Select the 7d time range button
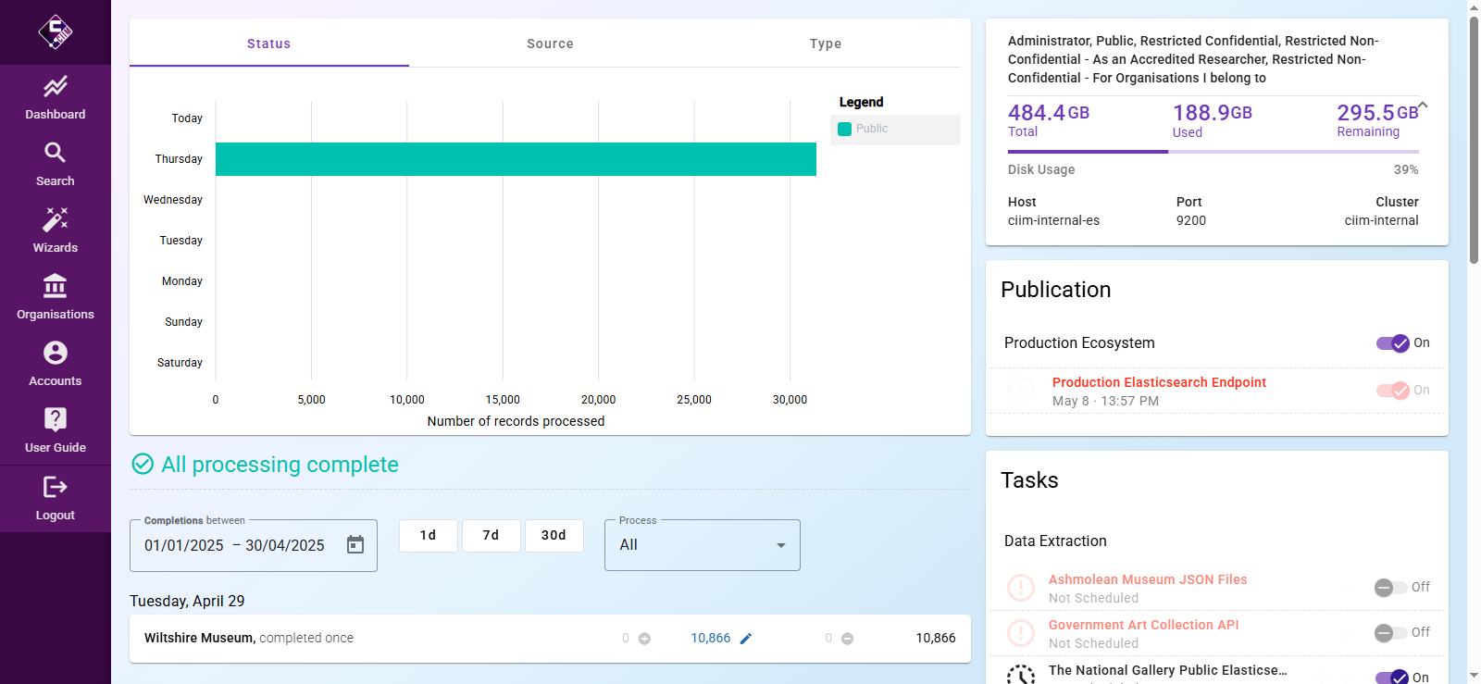The width and height of the screenshot is (1481, 684). click(x=491, y=536)
